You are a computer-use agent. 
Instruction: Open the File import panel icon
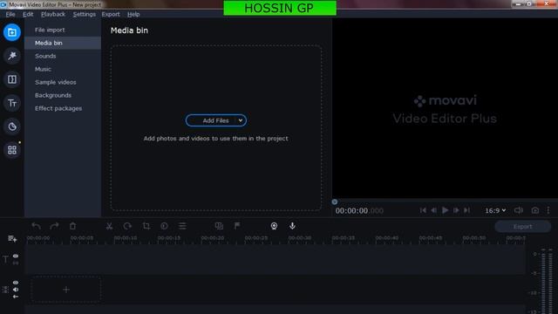tap(11, 32)
